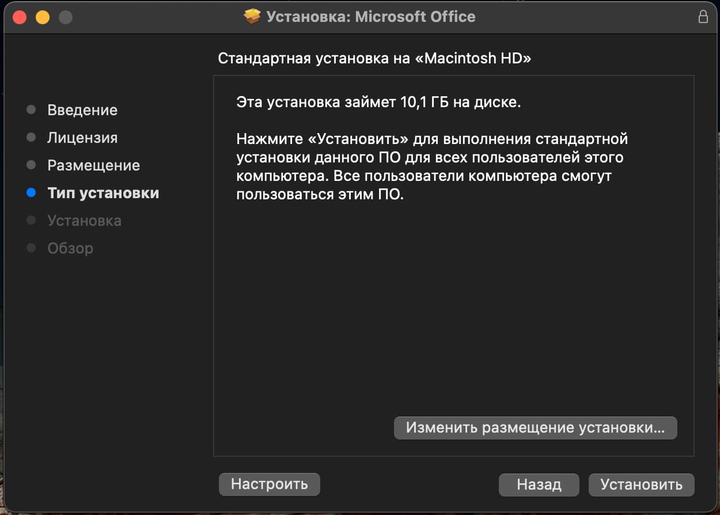Click the gray disabled zoom window button
Screen dimensions: 720x515
click(x=66, y=17)
